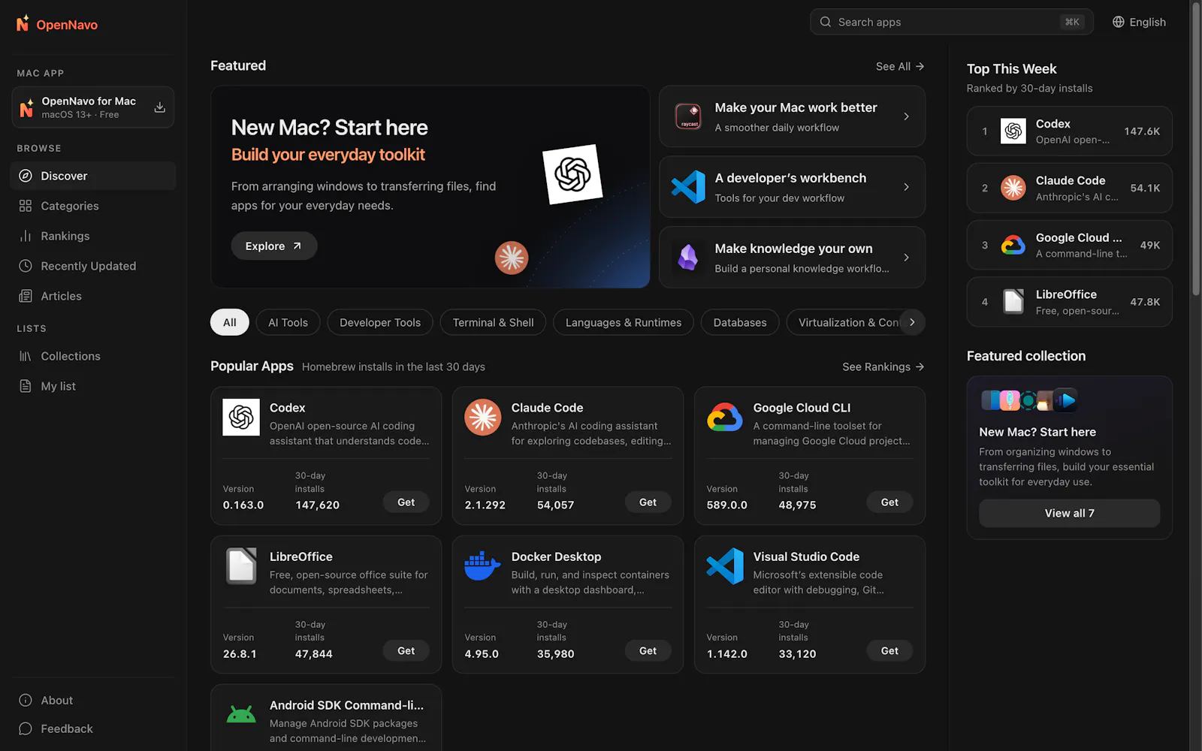Click Get button for LibreOffice
Screen dimensions: 1202x751
(406, 651)
